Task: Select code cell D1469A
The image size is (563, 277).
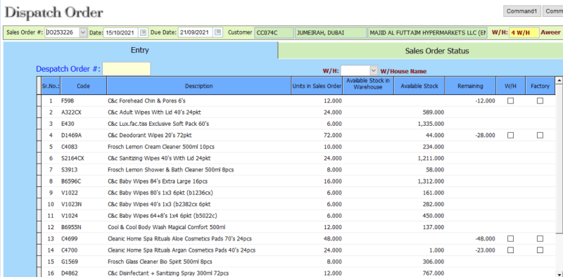Action: 83,135
